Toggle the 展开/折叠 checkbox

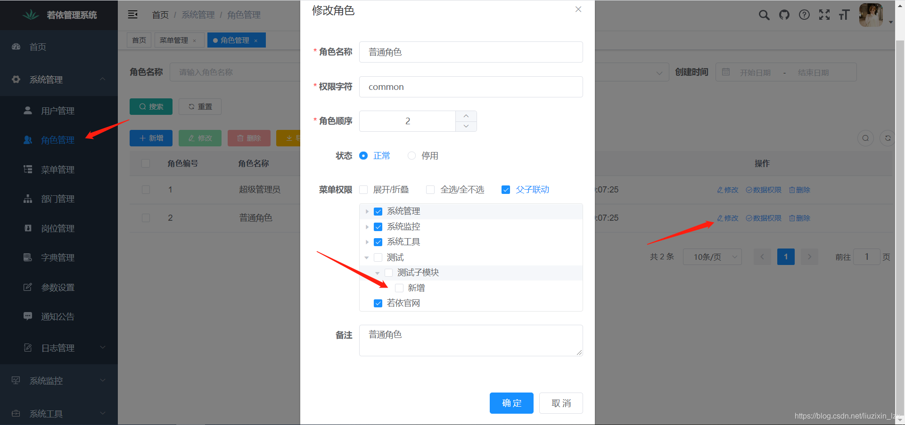pyautogui.click(x=363, y=190)
